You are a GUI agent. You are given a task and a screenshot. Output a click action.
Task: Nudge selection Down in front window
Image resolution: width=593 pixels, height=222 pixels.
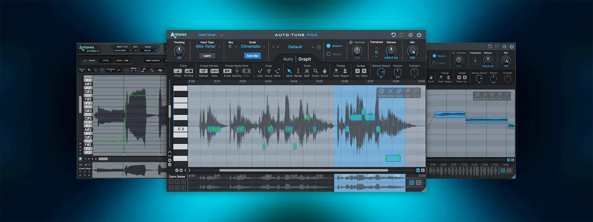click(364, 71)
